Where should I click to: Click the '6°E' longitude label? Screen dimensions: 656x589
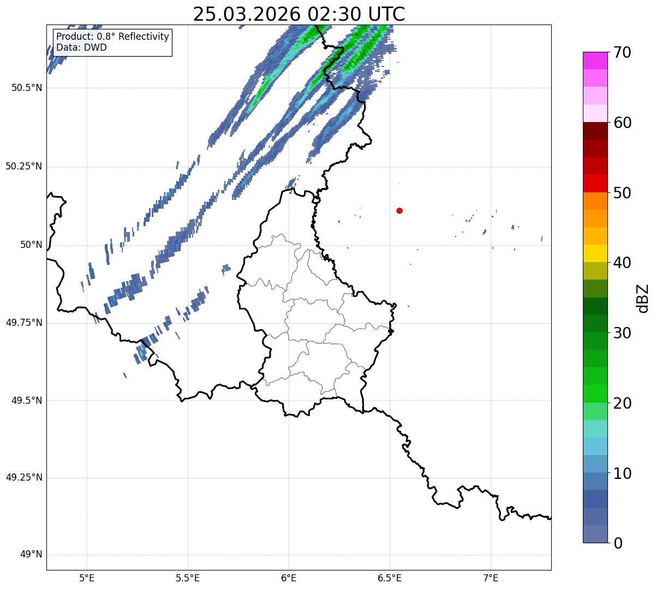pyautogui.click(x=289, y=578)
